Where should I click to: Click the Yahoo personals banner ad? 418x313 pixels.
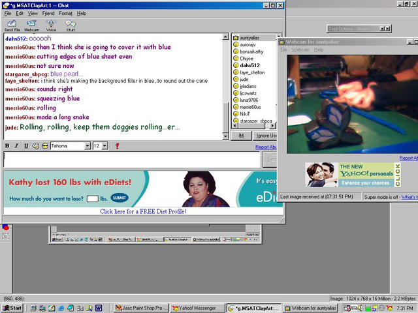353,175
